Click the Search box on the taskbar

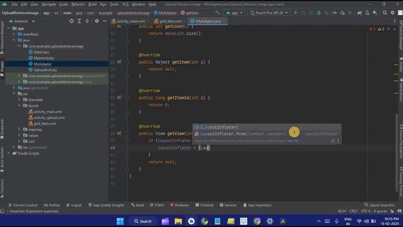tap(143, 221)
